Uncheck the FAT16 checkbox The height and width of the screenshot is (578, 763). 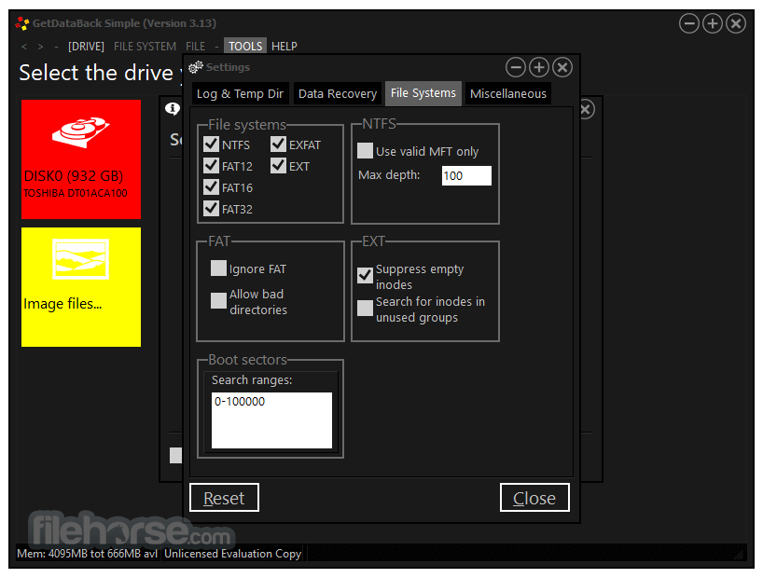coord(211,186)
